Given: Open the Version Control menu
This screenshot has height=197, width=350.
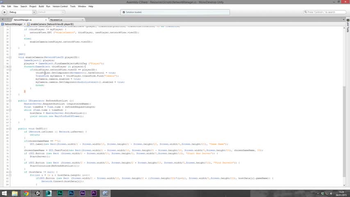Looking at the screenshot, I should [x=60, y=6].
